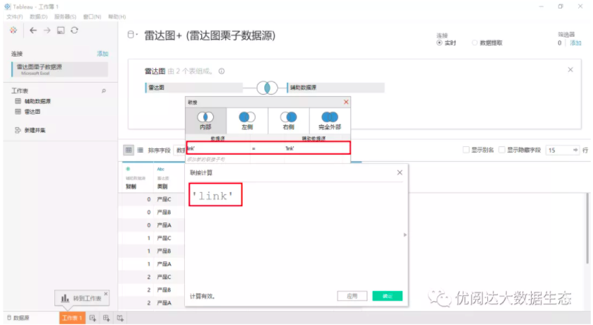Enable the 显示别名 checkbox
Image resolution: width=593 pixels, height=325 pixels.
click(x=466, y=150)
